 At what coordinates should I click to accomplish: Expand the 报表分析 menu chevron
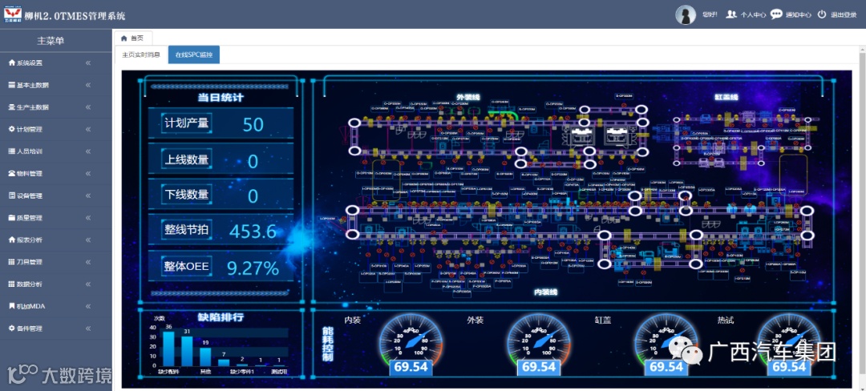click(x=88, y=240)
